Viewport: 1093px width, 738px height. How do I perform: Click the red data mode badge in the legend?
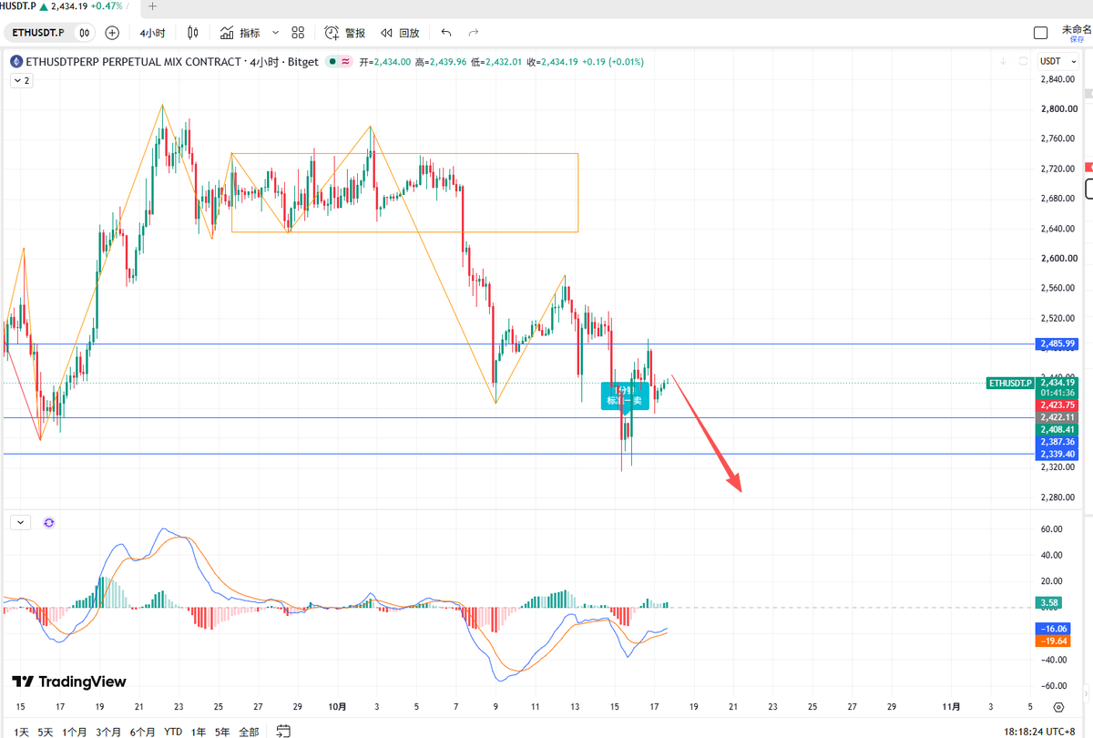tap(347, 62)
